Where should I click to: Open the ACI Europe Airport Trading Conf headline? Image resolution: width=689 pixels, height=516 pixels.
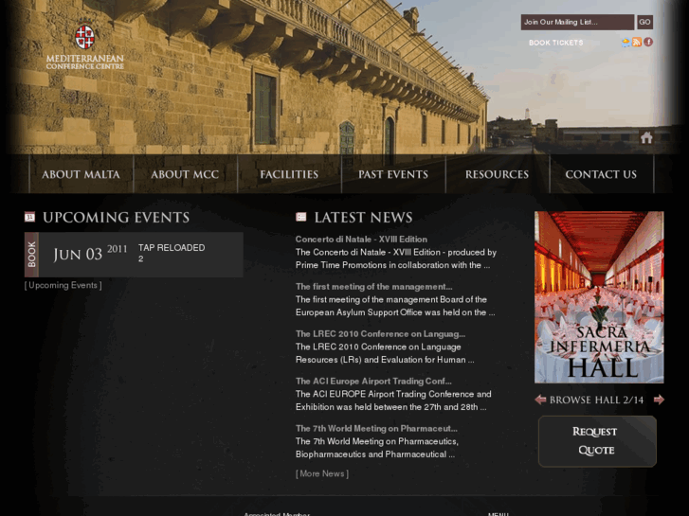pyautogui.click(x=373, y=382)
